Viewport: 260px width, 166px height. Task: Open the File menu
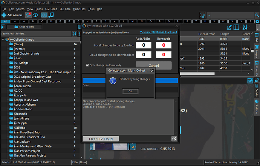pos(4,9)
